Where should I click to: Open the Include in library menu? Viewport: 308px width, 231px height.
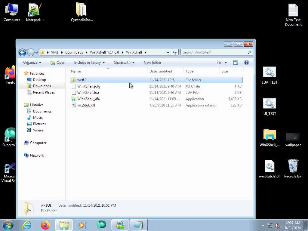[89, 63]
